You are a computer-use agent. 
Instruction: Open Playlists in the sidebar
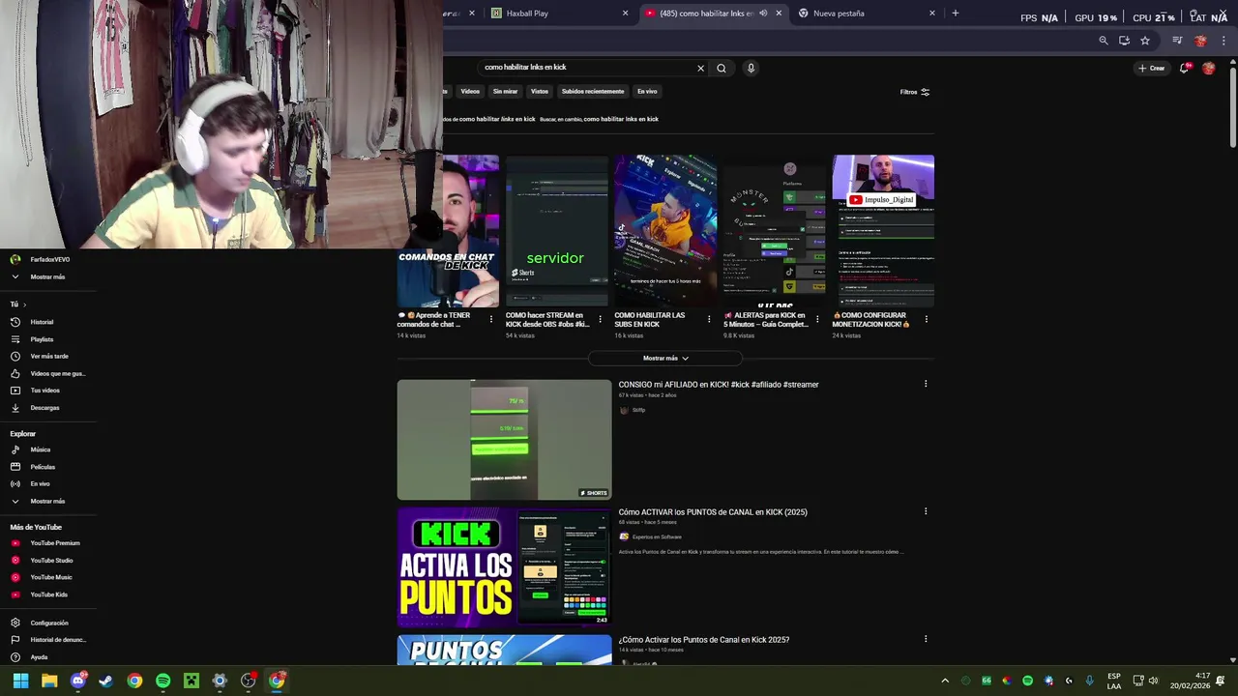pos(42,339)
